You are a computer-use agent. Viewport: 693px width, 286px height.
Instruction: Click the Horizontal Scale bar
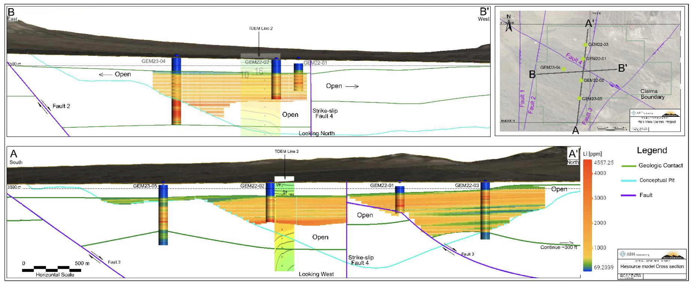click(x=51, y=268)
